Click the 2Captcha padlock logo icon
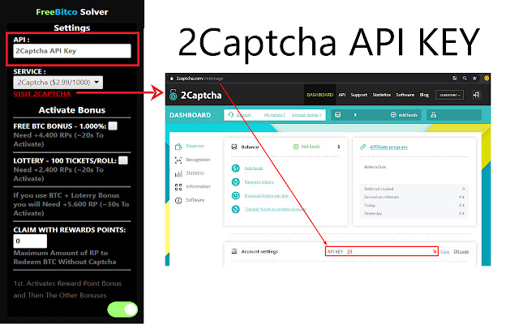The width and height of the screenshot is (519, 324). (x=173, y=95)
